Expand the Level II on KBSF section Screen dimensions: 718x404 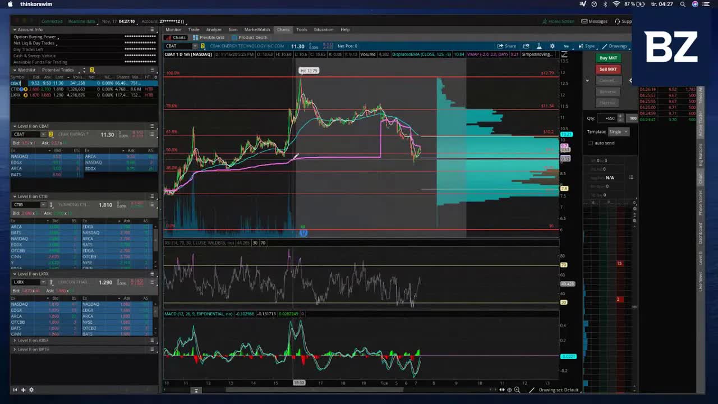pyautogui.click(x=15, y=340)
